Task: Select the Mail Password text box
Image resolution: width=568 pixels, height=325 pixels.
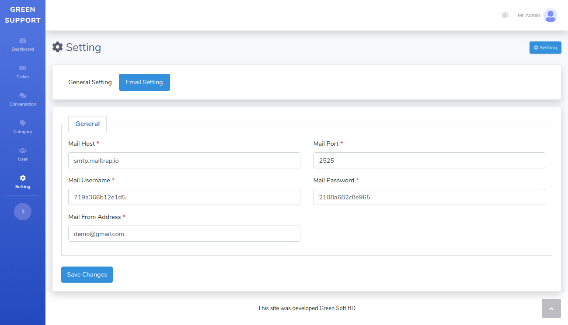Action: pos(429,197)
